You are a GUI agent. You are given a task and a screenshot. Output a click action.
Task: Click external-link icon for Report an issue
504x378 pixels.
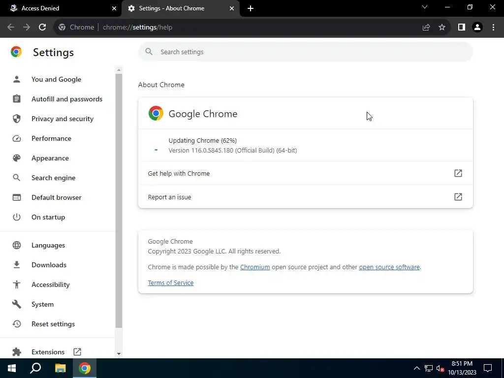(x=458, y=197)
